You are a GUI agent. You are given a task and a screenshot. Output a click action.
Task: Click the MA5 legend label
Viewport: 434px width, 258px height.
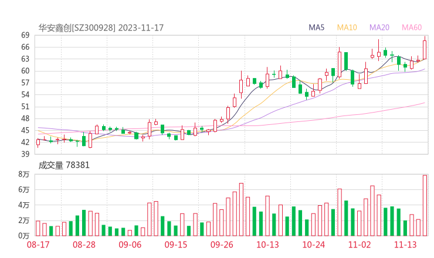click(316, 28)
